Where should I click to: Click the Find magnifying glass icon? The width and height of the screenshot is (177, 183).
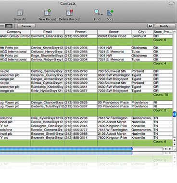[97, 13]
